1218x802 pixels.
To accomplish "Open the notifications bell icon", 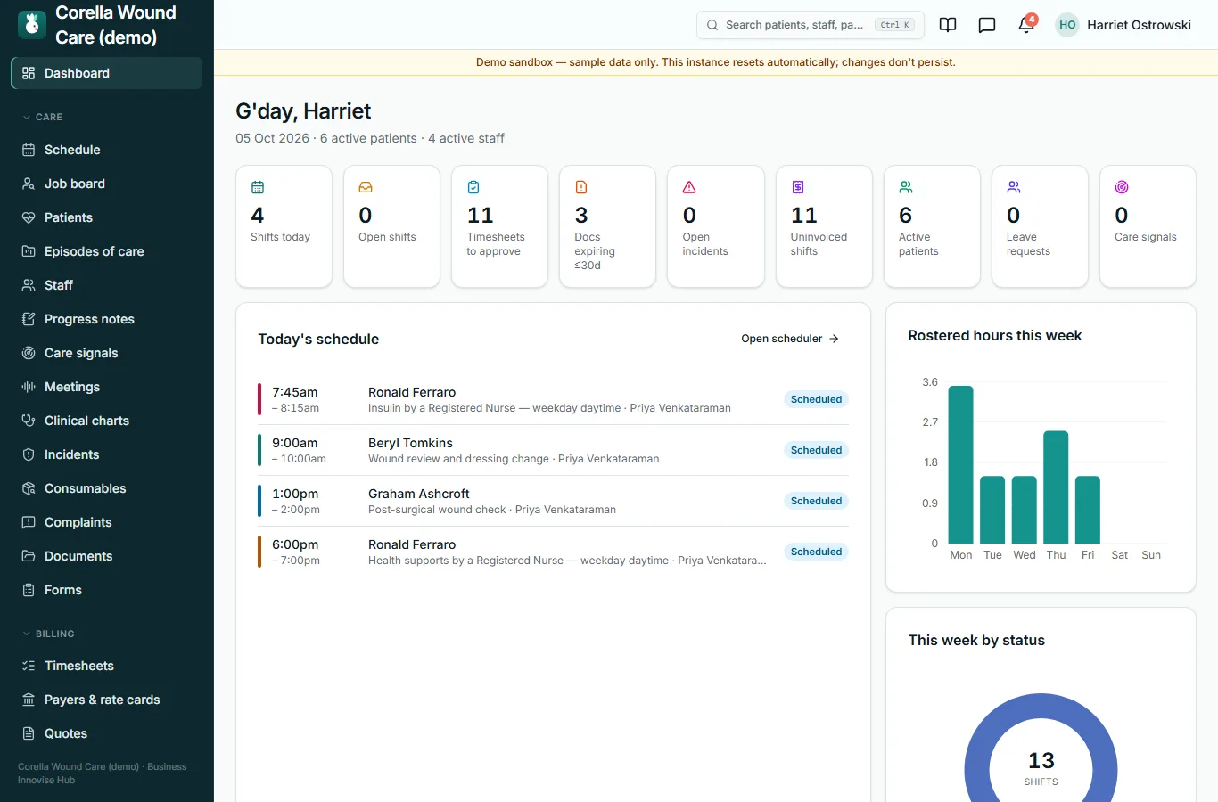I will click(1026, 25).
